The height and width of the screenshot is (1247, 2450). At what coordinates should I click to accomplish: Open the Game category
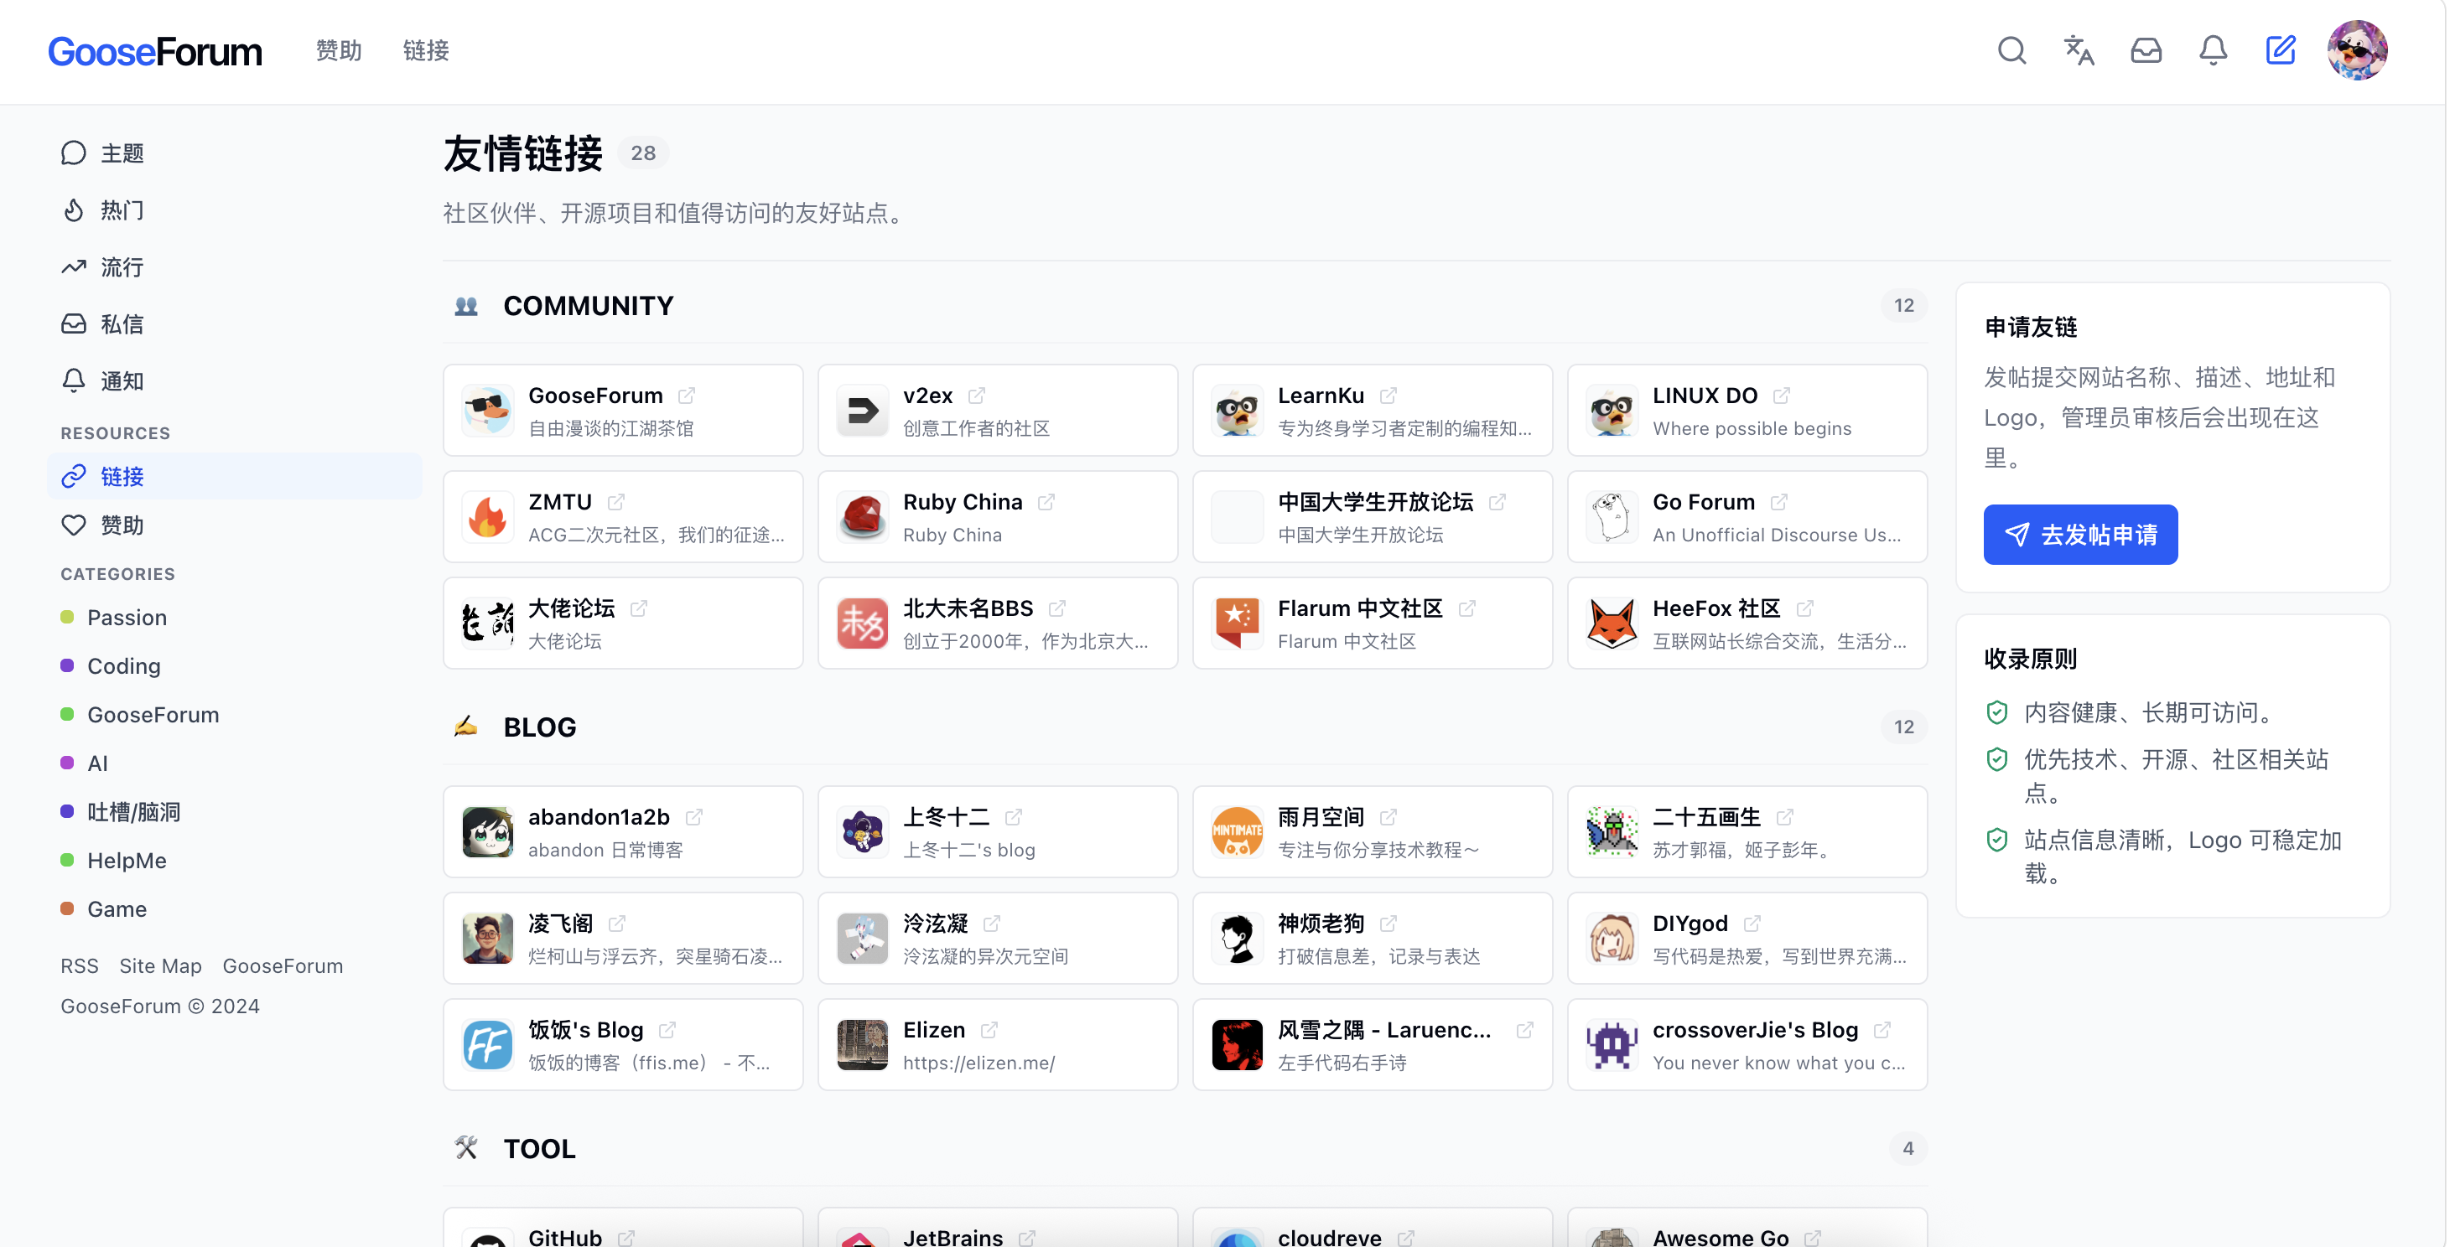pyautogui.click(x=104, y=908)
